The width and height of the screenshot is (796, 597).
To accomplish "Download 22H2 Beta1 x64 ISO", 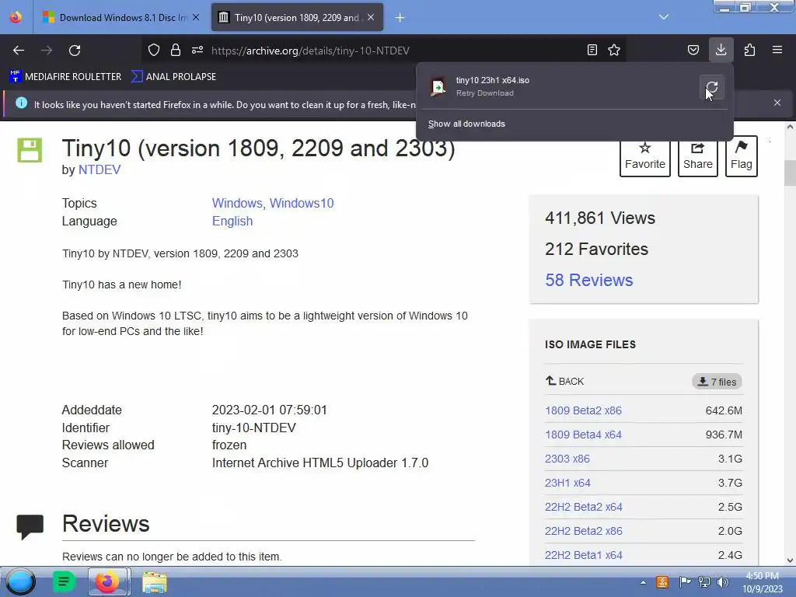I will pyautogui.click(x=583, y=555).
